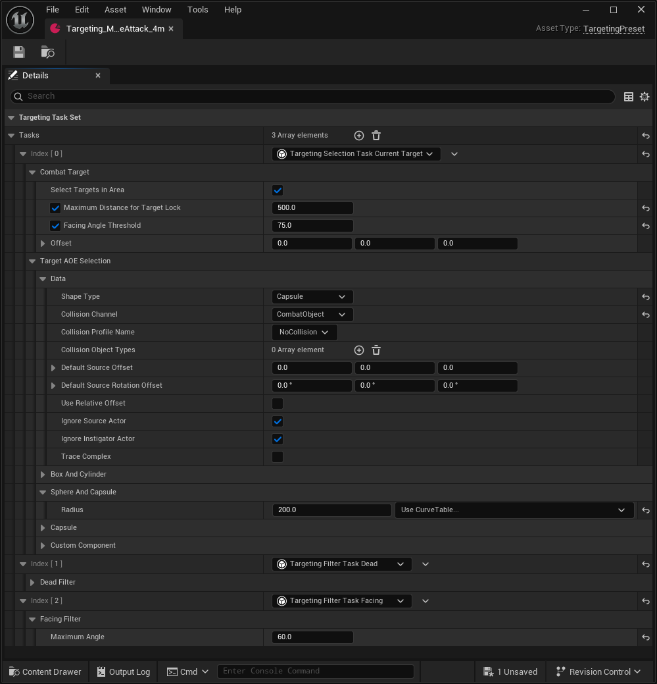Viewport: 657px width, 684px height.
Task: Open the Collision Profile Name NoCollision dropdown
Action: (304, 332)
